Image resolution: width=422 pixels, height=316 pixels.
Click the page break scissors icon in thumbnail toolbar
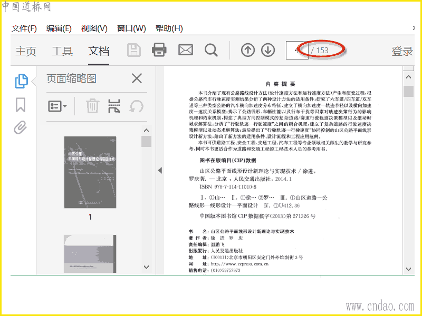tap(114, 106)
